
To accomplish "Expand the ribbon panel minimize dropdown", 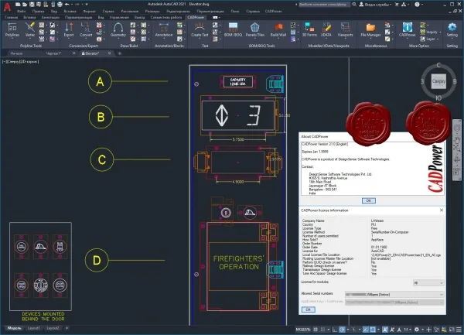I will (220, 18).
